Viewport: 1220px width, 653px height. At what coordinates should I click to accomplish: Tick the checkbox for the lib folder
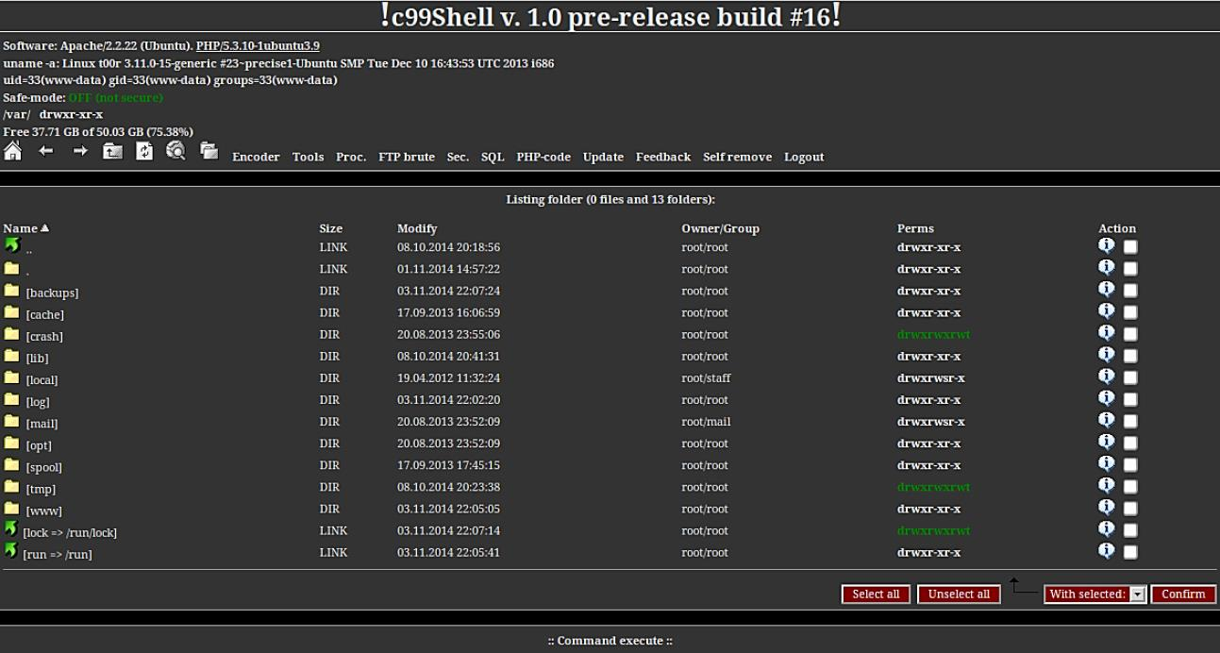click(x=1130, y=357)
